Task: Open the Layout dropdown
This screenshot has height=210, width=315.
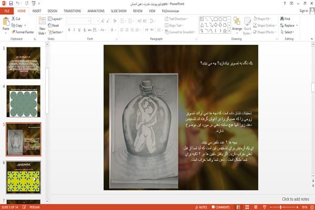Action: point(55,19)
